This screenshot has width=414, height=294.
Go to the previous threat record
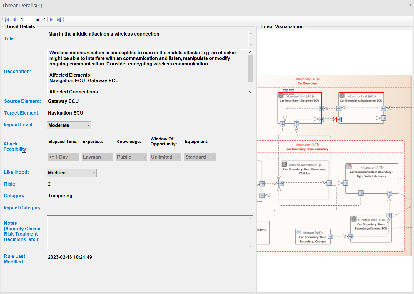tap(14, 20)
